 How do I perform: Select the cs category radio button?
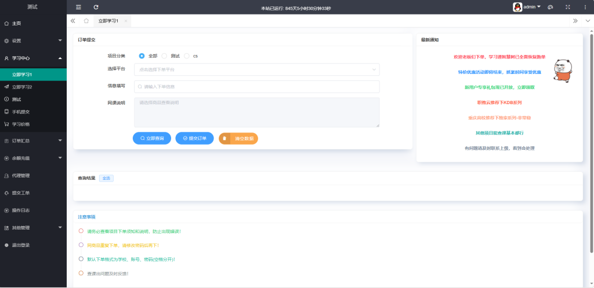click(187, 56)
